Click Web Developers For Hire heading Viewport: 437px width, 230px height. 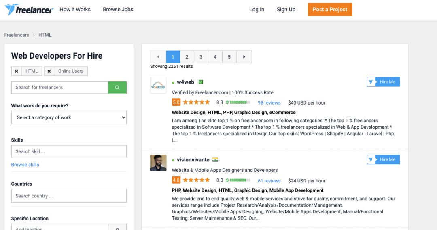[57, 56]
